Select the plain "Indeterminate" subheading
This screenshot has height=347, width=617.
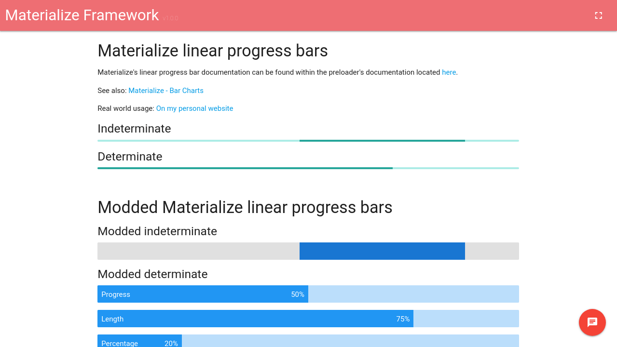134,129
